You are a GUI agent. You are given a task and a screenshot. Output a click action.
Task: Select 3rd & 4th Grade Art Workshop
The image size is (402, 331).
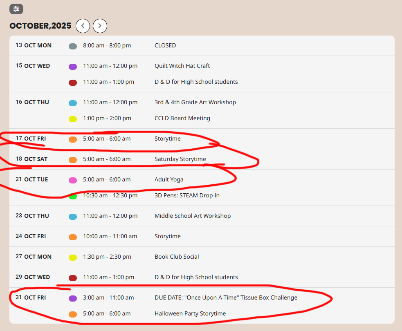click(x=195, y=102)
